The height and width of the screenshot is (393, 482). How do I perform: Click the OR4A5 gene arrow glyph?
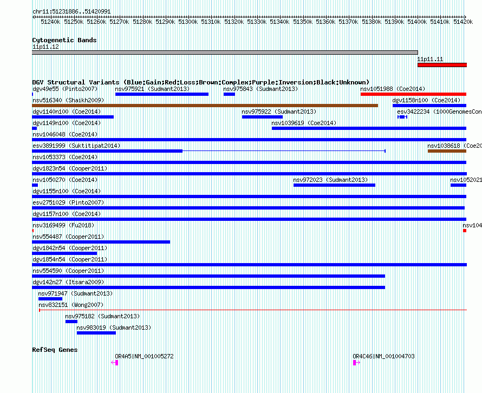[x=115, y=363]
